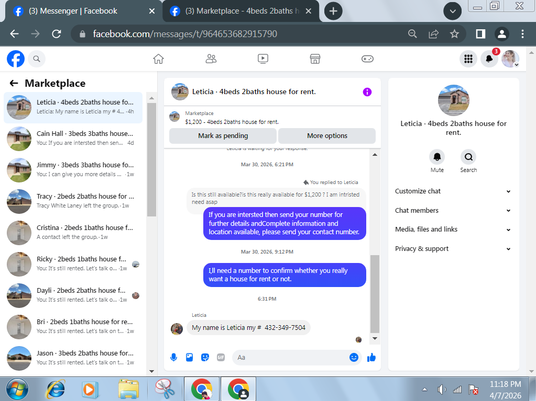536x401 pixels.
Task: Open Bri 2beds 1baths conversation
Action: 73,327
